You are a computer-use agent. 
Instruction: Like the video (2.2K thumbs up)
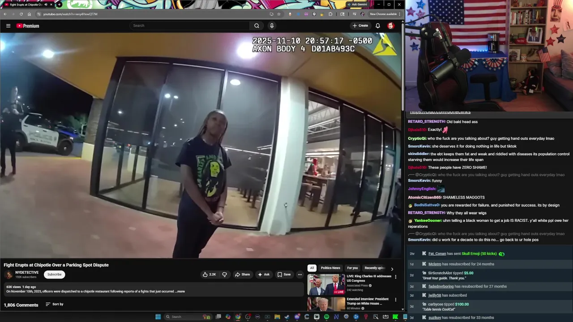209,275
